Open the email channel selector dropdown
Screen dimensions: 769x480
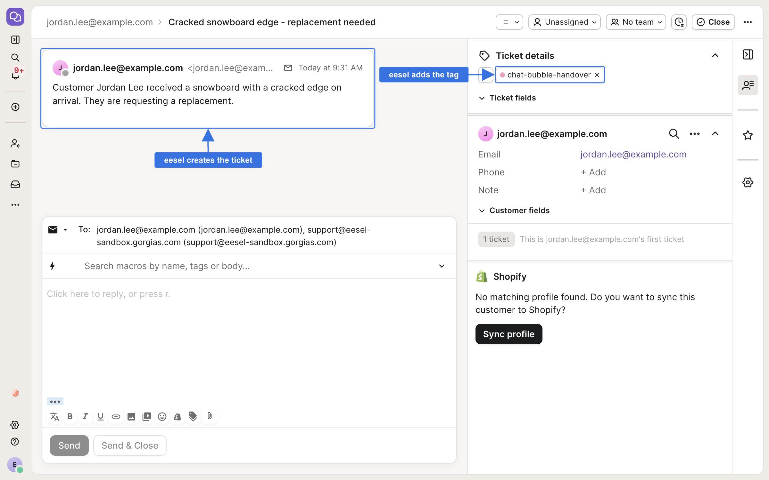click(58, 230)
